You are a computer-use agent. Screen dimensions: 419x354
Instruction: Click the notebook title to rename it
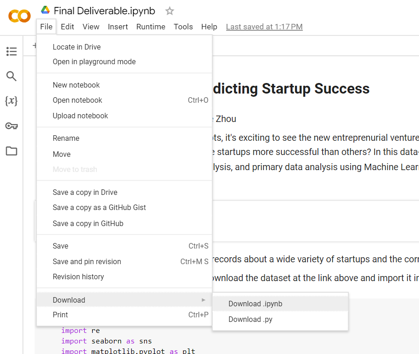pyautogui.click(x=105, y=10)
